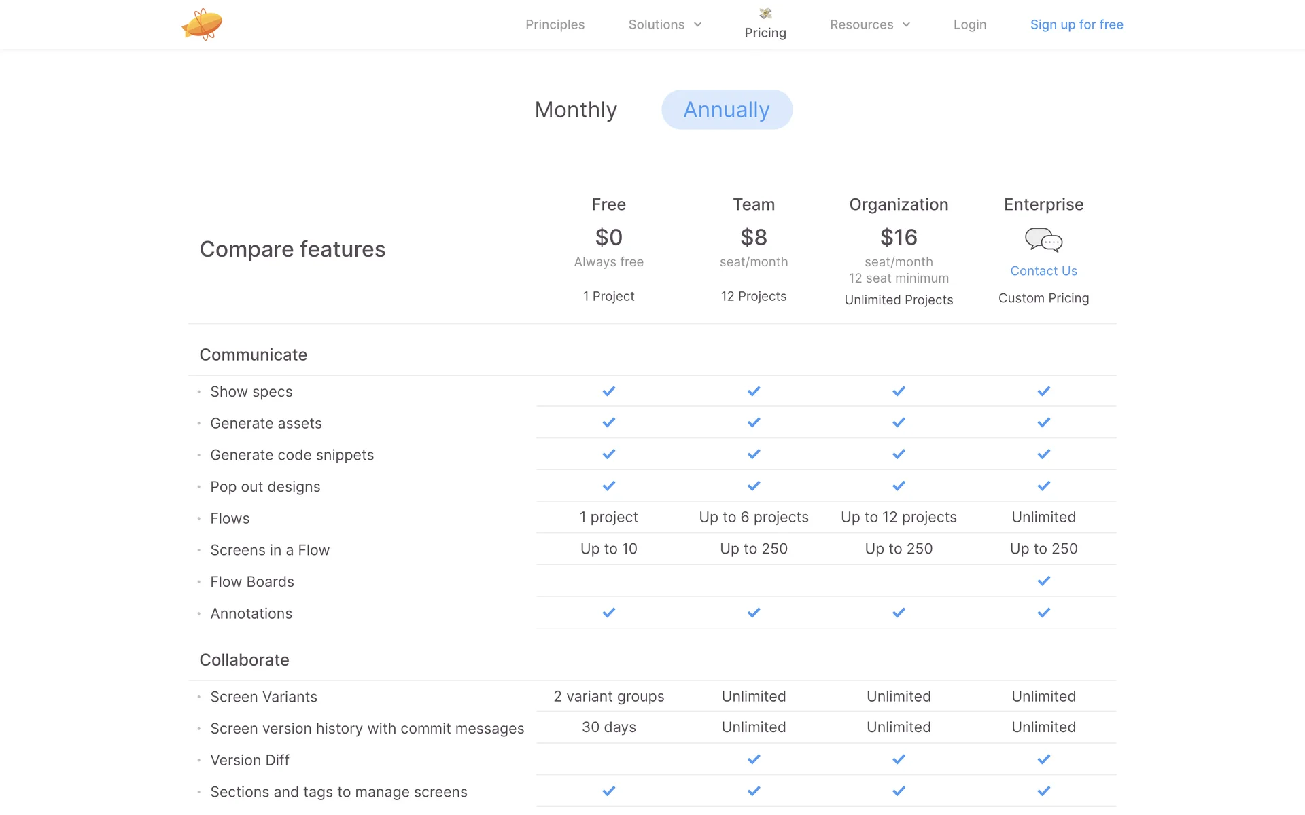The image size is (1305, 815).
Task: Click Sign up for free
Action: point(1077,24)
